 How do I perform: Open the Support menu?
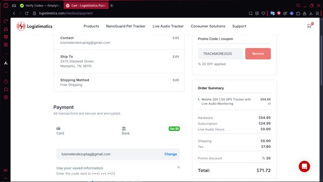point(239,26)
